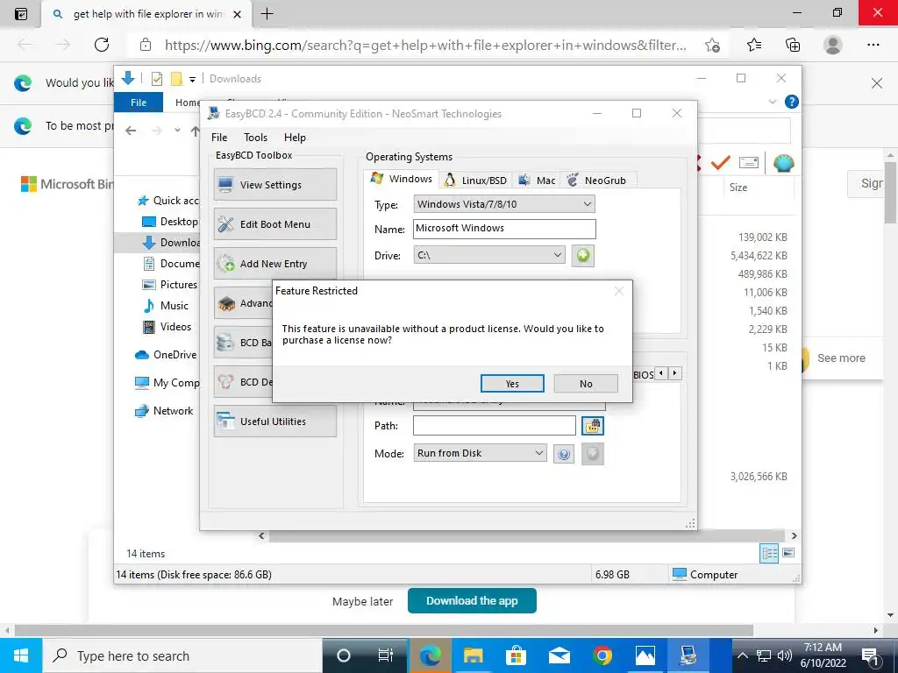
Task: Click the Name field Microsoft Windows
Action: [x=504, y=229]
